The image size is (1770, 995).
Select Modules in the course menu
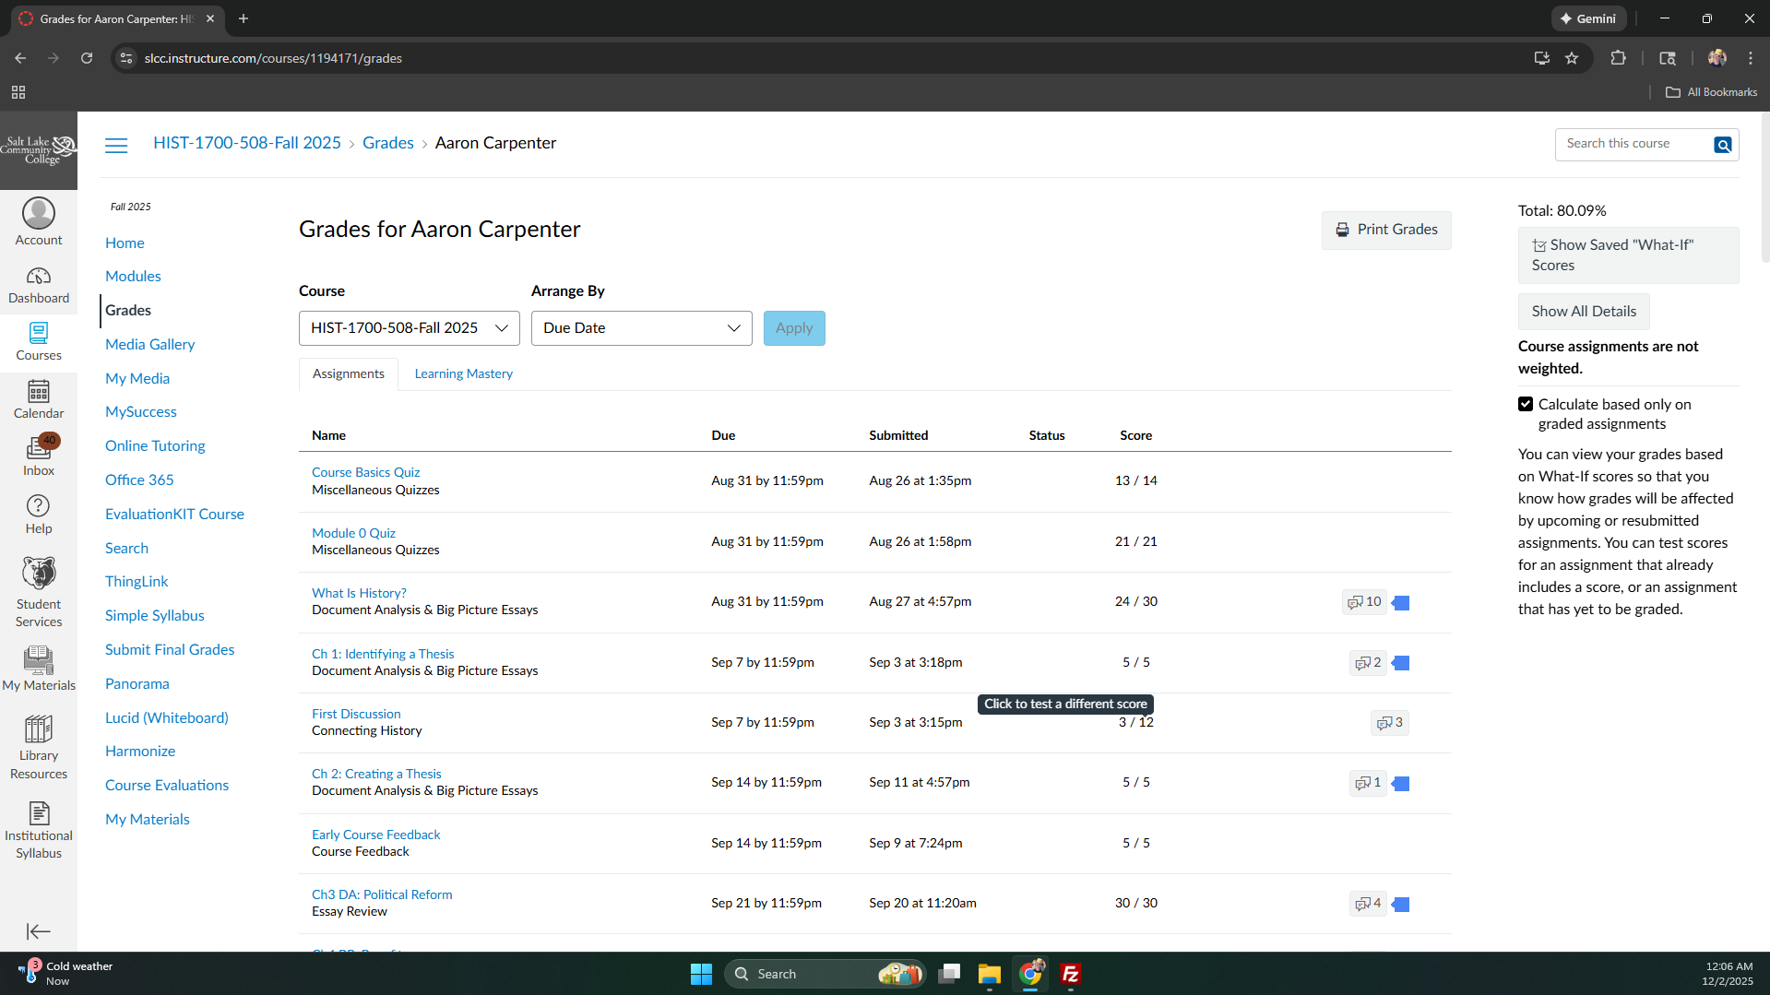pyautogui.click(x=133, y=277)
